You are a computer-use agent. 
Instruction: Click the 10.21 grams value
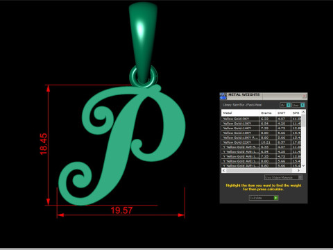[266, 142]
